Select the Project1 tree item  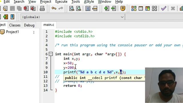(x=12, y=32)
